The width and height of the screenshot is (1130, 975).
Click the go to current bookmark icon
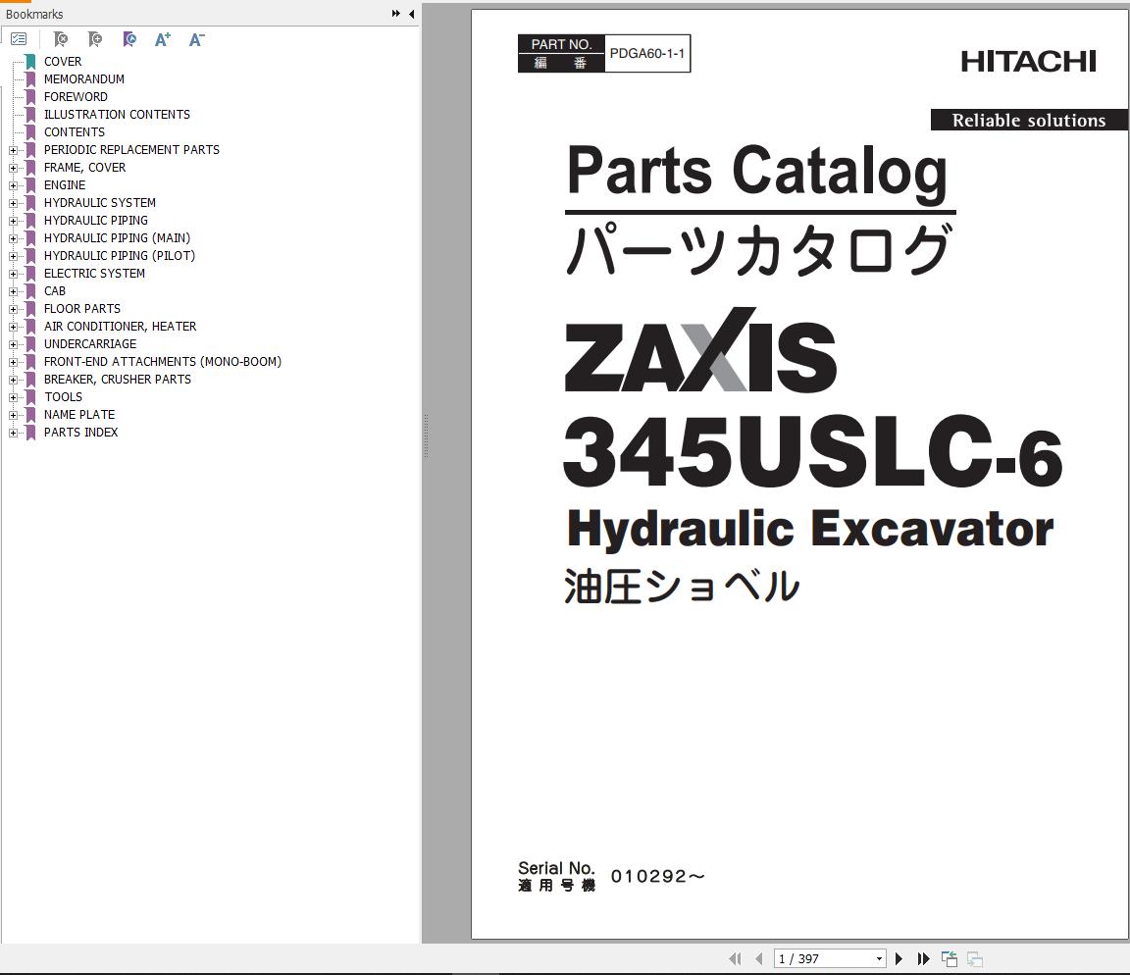tap(129, 39)
